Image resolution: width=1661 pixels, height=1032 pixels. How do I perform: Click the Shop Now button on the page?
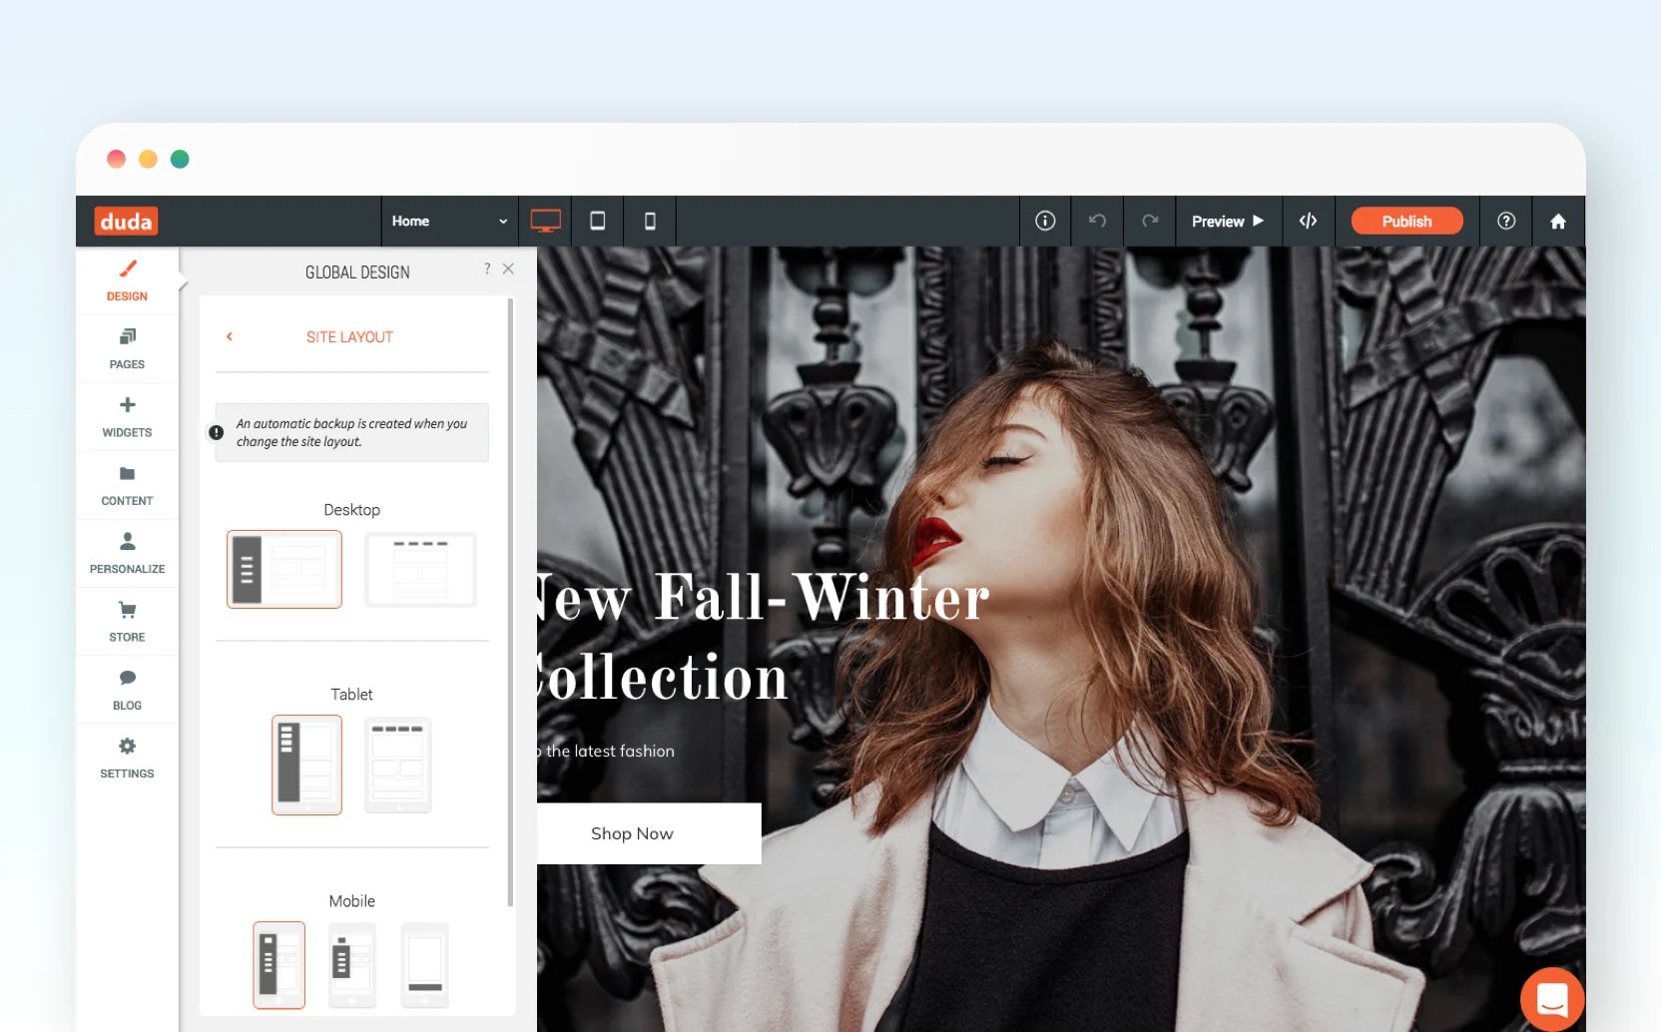(x=632, y=833)
